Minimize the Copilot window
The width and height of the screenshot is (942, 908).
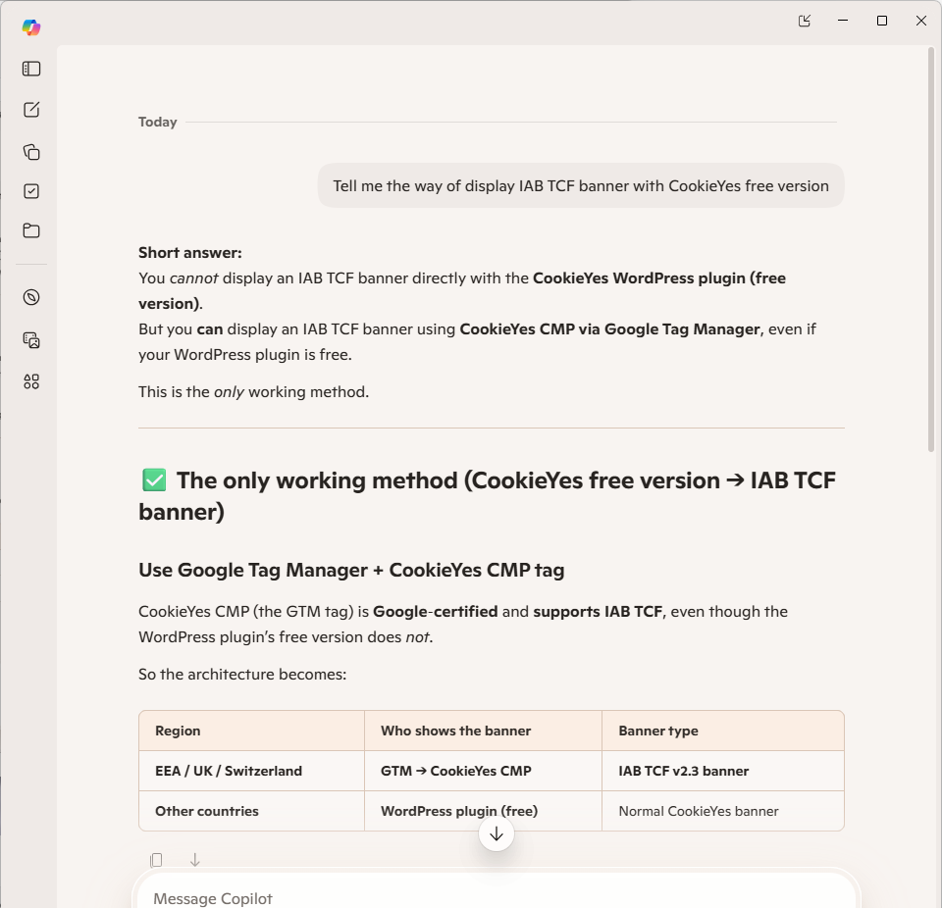click(843, 21)
